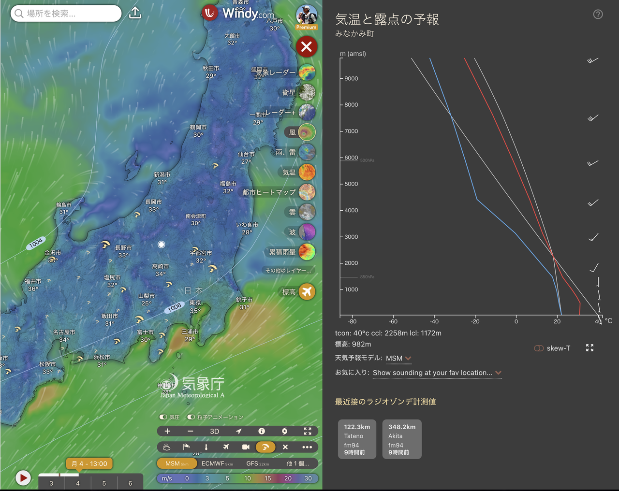Click the altitude (標高) airplane button
The width and height of the screenshot is (619, 491).
point(307,291)
